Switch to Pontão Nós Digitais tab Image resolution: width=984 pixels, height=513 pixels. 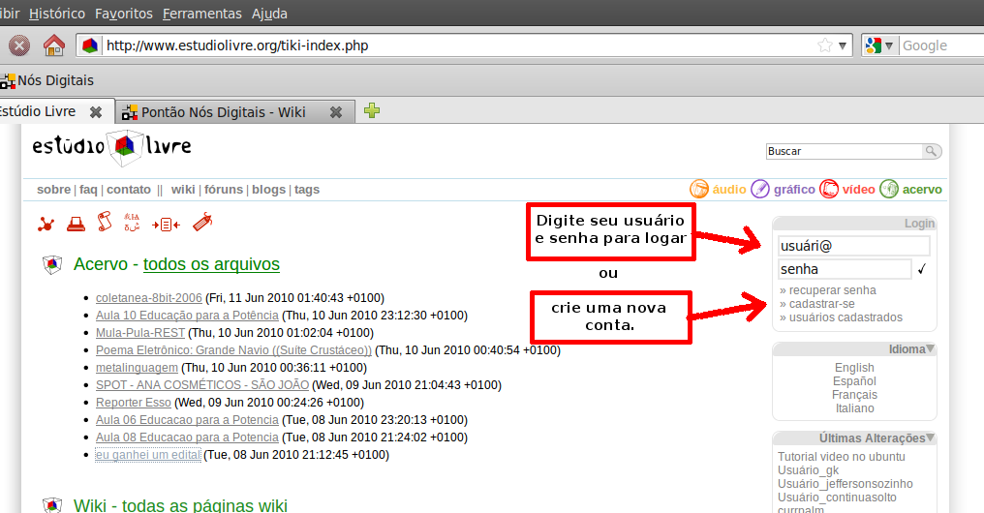pyautogui.click(x=223, y=112)
